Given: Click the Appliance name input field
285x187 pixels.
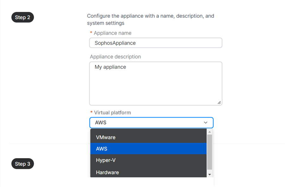Looking at the screenshot, I should coord(155,43).
